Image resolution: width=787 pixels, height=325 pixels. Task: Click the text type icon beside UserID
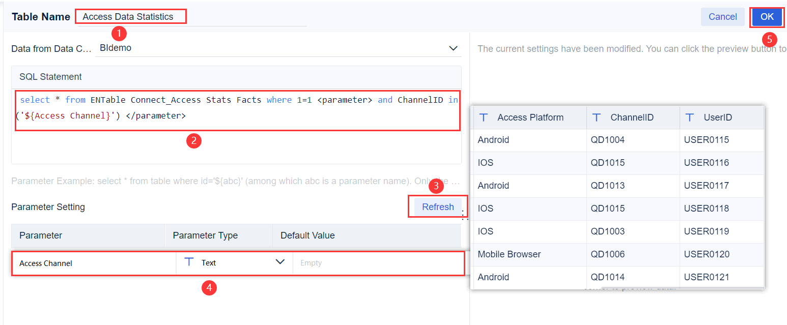click(x=690, y=117)
